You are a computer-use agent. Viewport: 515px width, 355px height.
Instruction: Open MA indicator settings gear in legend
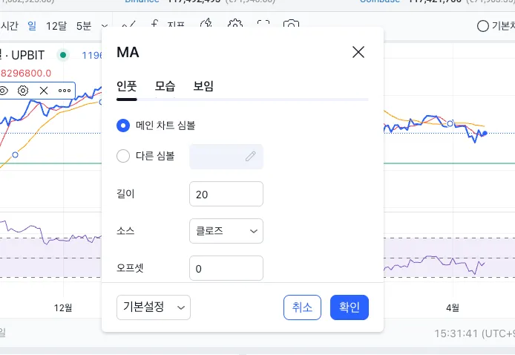pyautogui.click(x=23, y=91)
